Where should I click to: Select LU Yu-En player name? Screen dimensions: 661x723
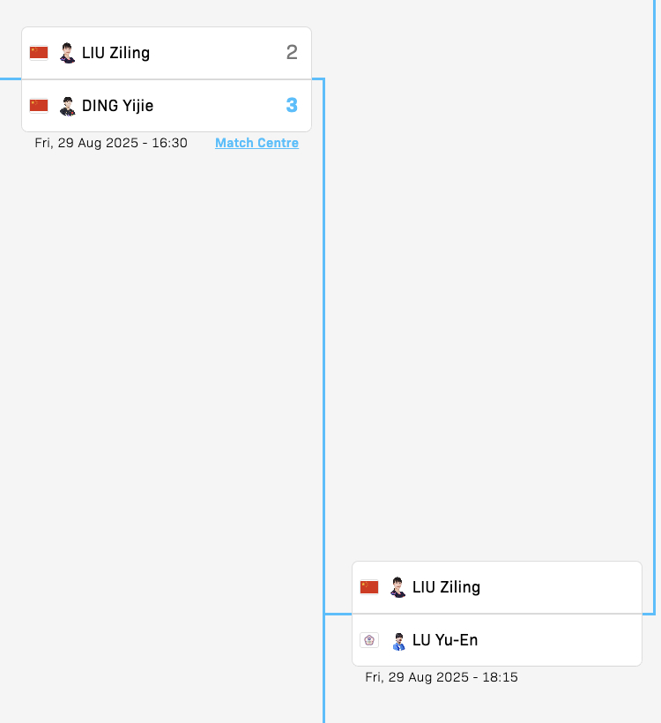click(445, 640)
